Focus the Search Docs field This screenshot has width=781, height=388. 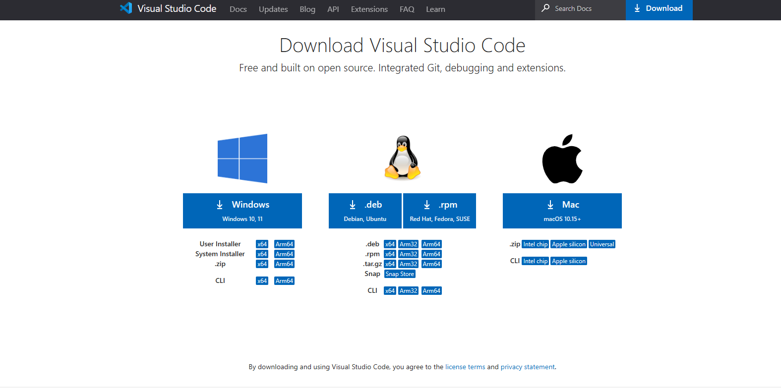(580, 9)
